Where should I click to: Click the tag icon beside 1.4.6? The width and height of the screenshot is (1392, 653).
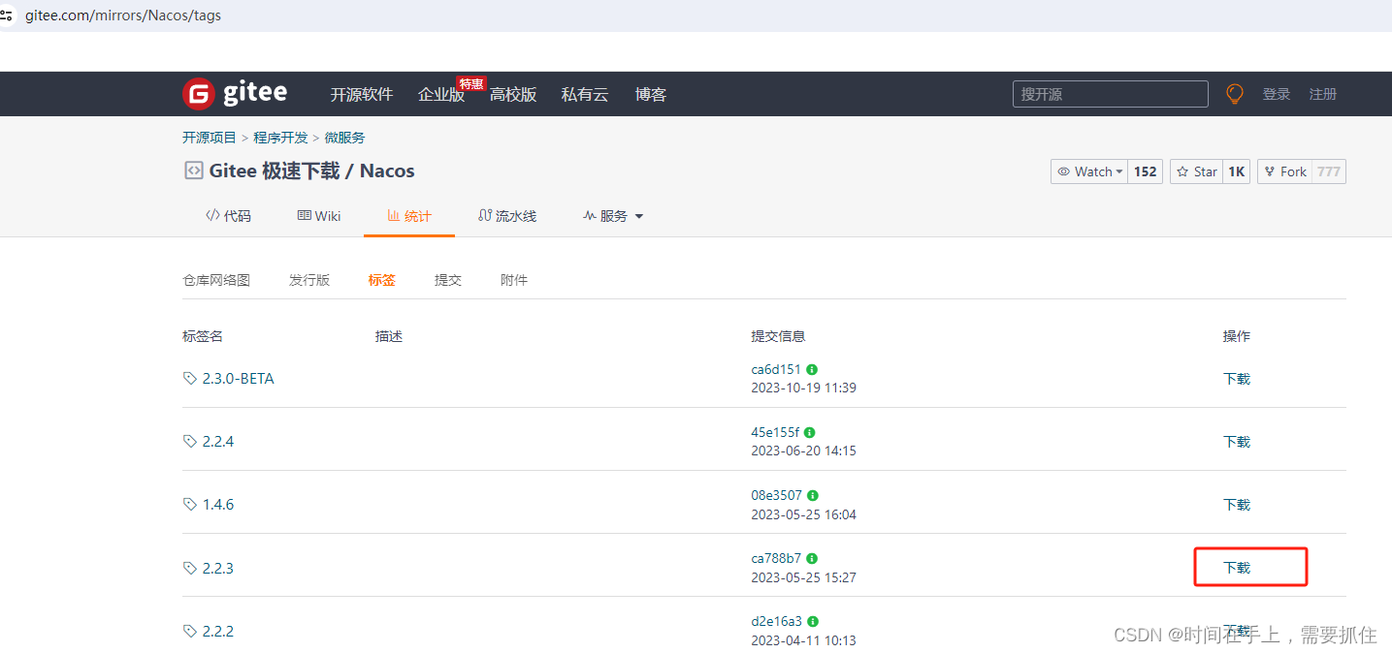(x=190, y=505)
